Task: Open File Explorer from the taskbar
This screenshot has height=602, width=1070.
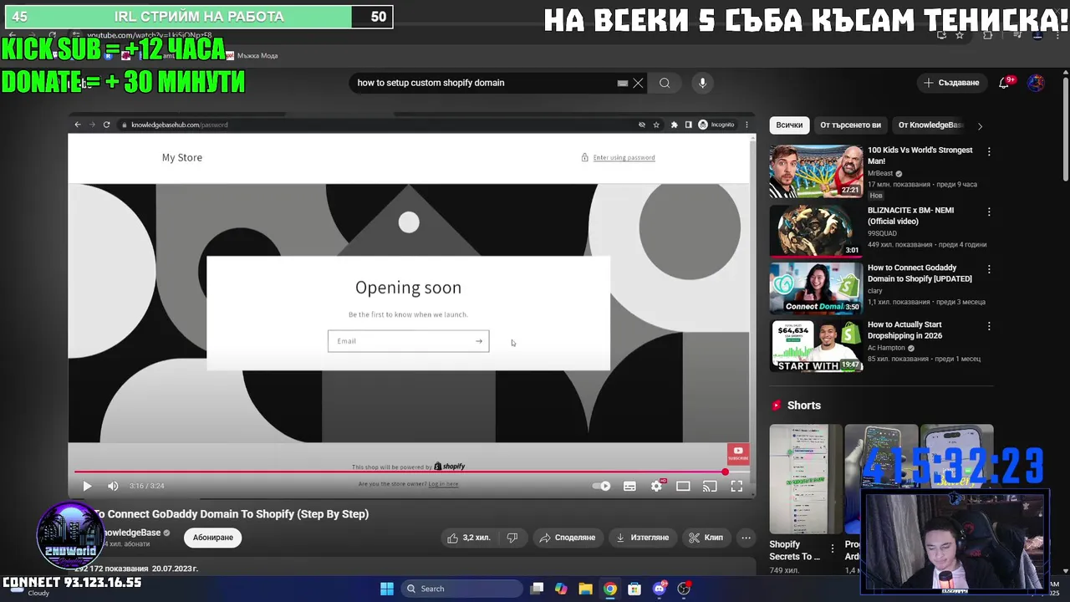Action: click(586, 589)
